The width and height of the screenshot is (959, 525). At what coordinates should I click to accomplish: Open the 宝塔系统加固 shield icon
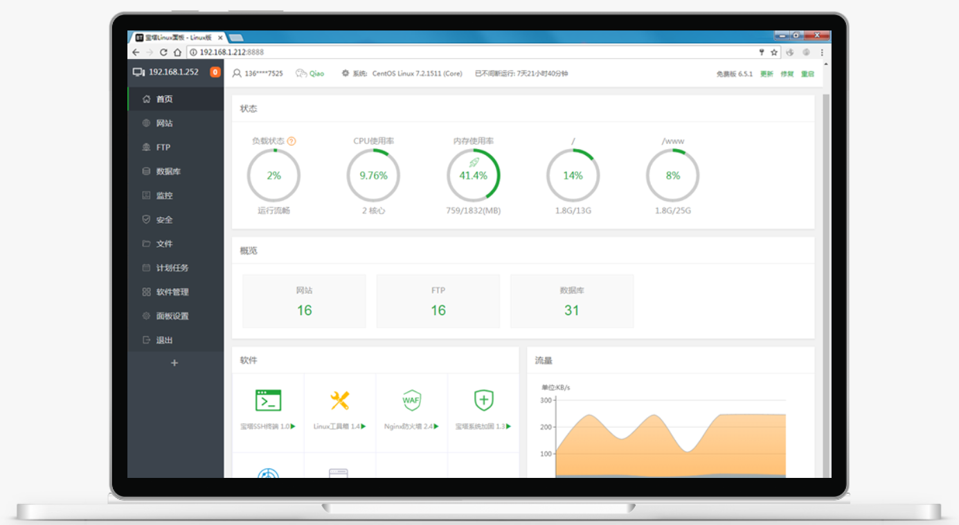484,400
